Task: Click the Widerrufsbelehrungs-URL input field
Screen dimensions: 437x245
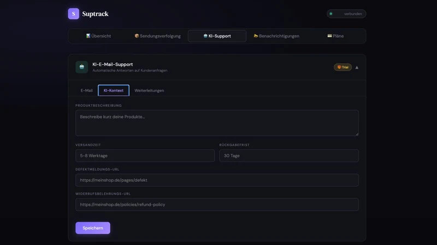Action: point(217,205)
